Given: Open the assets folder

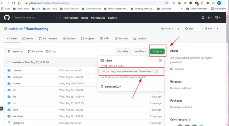Looking at the screenshot, I should (x=17, y=84).
